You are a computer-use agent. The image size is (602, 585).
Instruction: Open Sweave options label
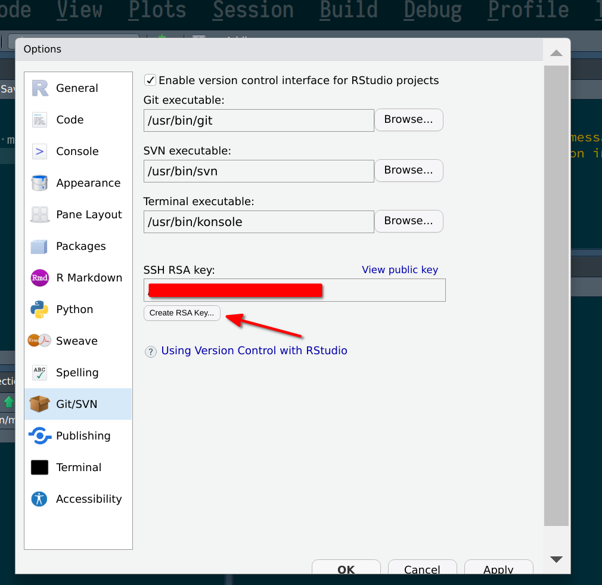click(77, 341)
